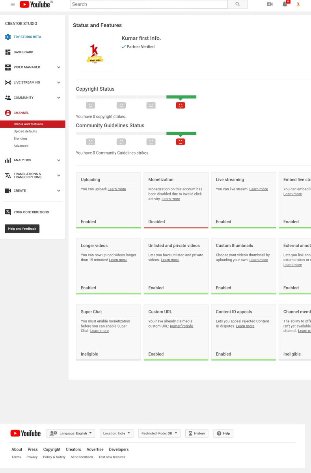
Task: Open the About footer link
Action: (17, 450)
